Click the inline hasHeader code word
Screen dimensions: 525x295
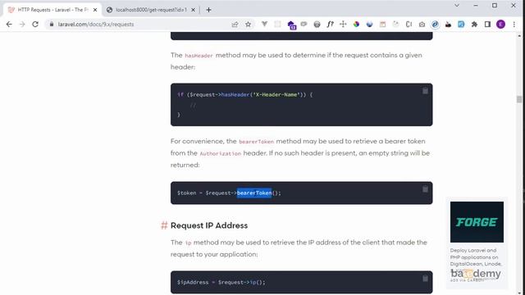(x=199, y=56)
